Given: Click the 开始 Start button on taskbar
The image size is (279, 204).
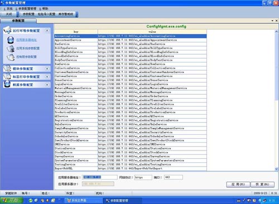Looking at the screenshot, I should click(x=12, y=200).
